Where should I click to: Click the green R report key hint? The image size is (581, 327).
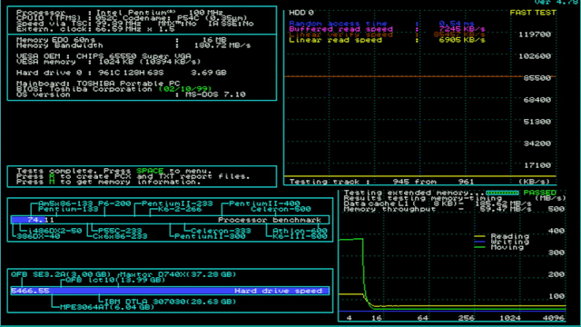tap(52, 176)
